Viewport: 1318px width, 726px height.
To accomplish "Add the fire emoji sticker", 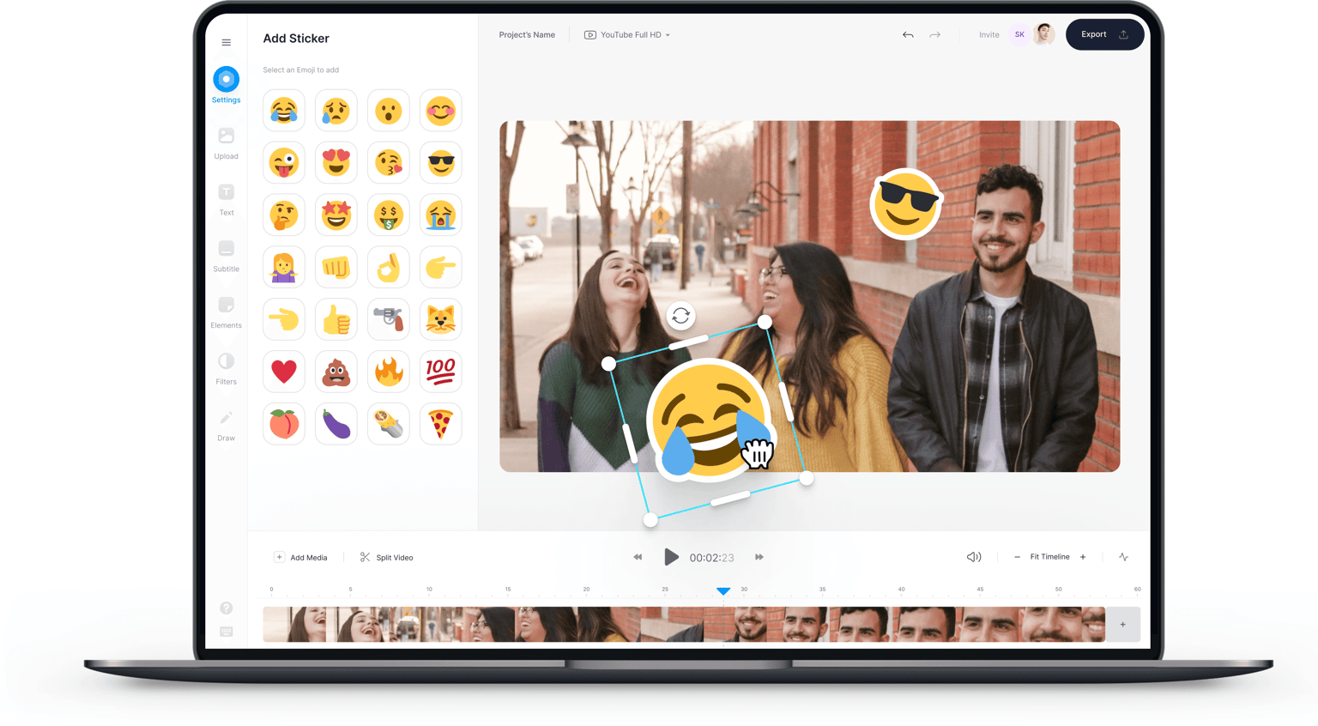I will coord(389,372).
